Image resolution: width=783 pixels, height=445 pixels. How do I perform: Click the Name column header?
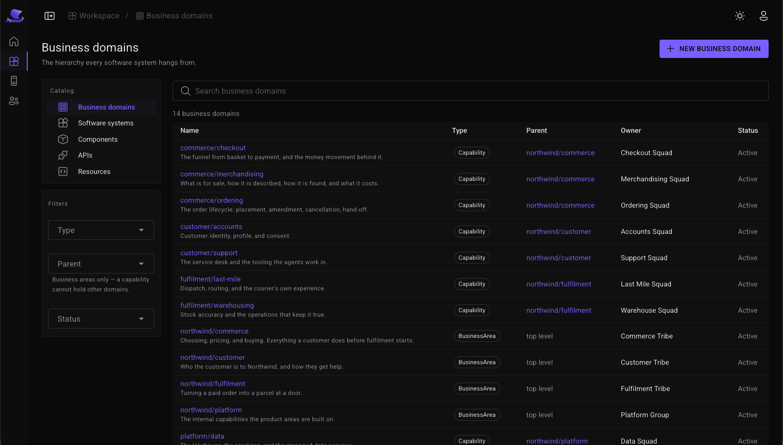189,130
